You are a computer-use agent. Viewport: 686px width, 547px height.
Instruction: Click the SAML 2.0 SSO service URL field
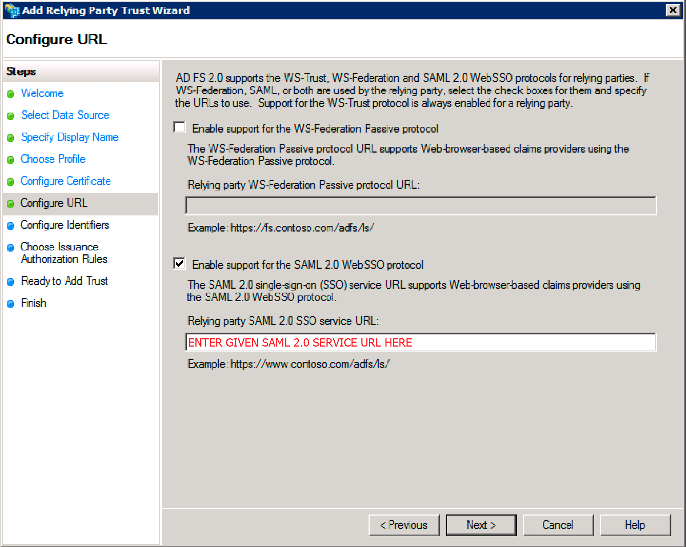pos(420,342)
